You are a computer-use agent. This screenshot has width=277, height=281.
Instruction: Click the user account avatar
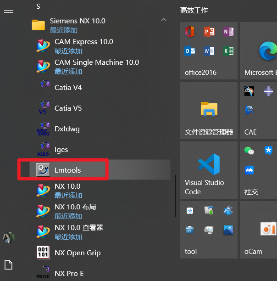point(8,237)
